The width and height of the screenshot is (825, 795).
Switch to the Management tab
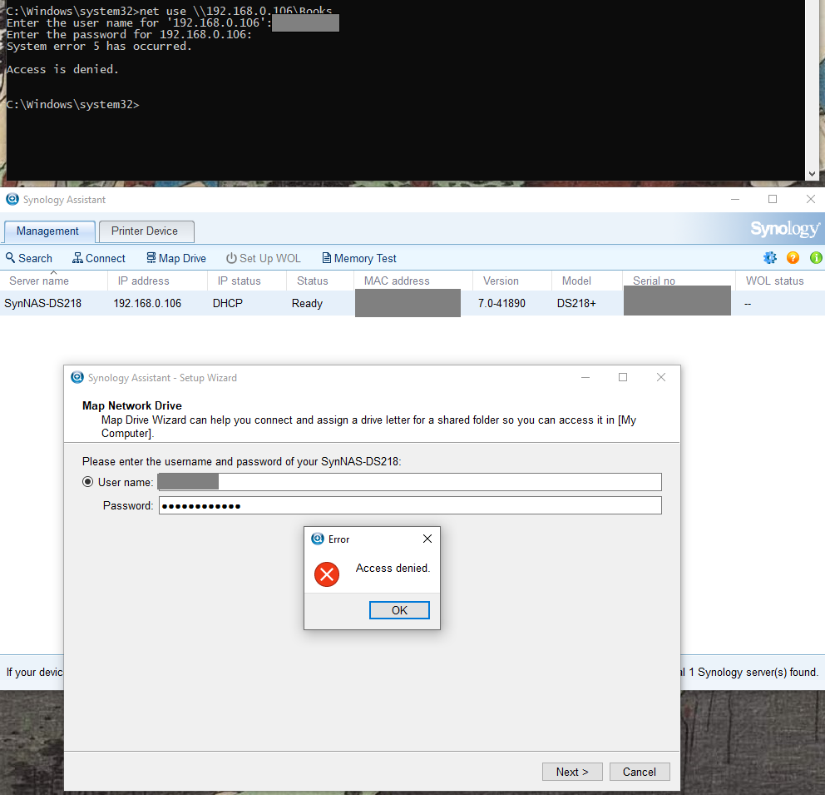pyautogui.click(x=48, y=231)
